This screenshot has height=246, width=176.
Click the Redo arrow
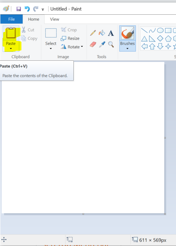click(35, 9)
